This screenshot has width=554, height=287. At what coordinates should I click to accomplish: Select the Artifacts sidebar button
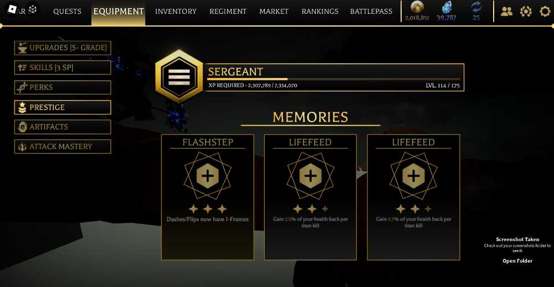[x=63, y=127]
